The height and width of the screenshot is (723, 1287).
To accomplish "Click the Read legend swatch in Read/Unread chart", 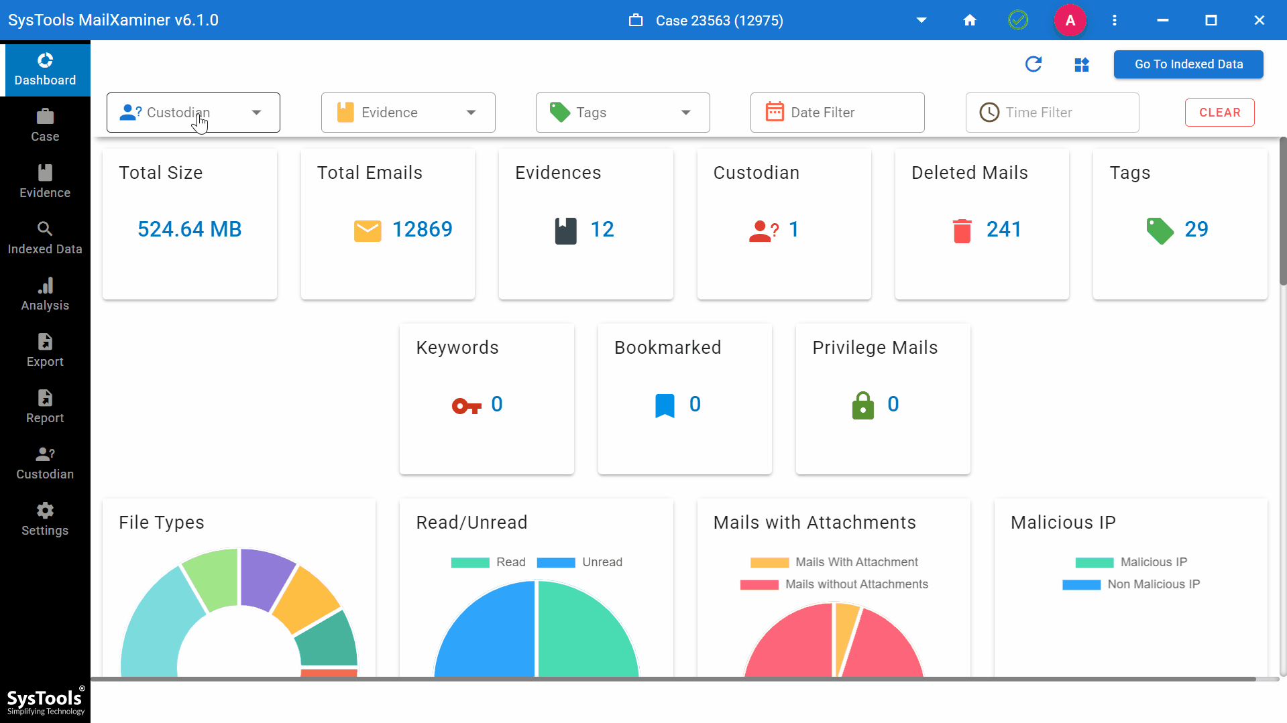I will pyautogui.click(x=470, y=562).
